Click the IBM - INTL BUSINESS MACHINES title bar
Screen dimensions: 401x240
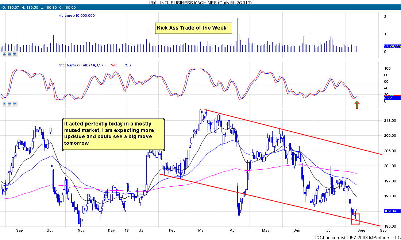(x=200, y=3)
